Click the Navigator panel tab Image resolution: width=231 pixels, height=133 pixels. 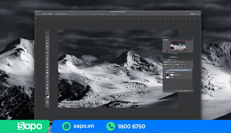click(x=165, y=40)
